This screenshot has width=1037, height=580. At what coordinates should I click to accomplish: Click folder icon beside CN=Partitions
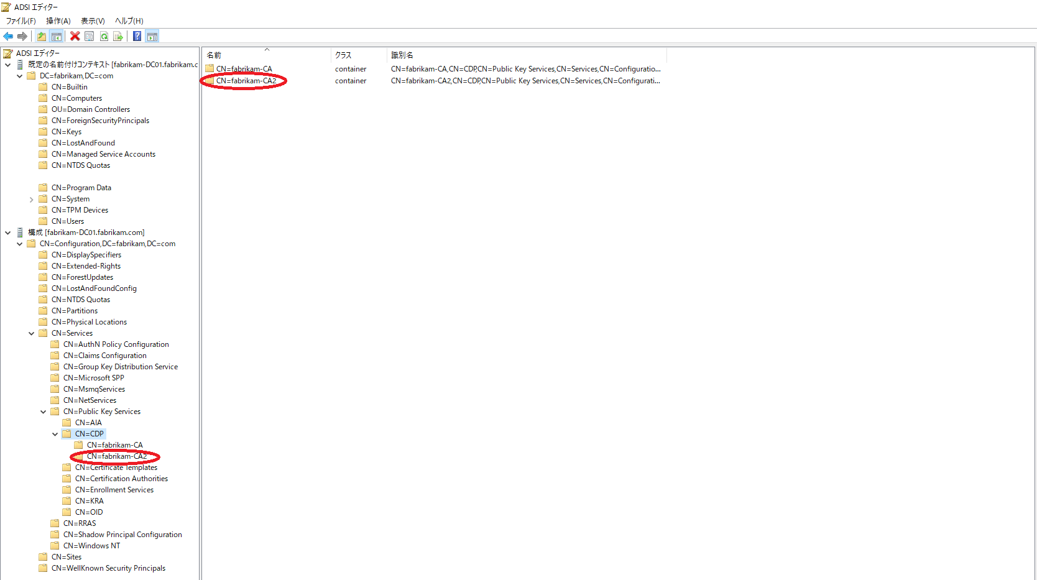click(43, 311)
